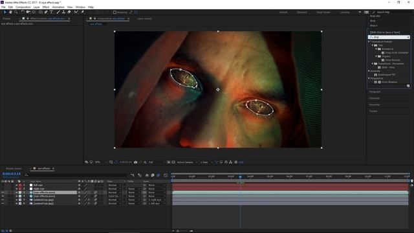This screenshot has width=414, height=233.
Task: Select the Unified Camera tool
Action: coord(28,12)
